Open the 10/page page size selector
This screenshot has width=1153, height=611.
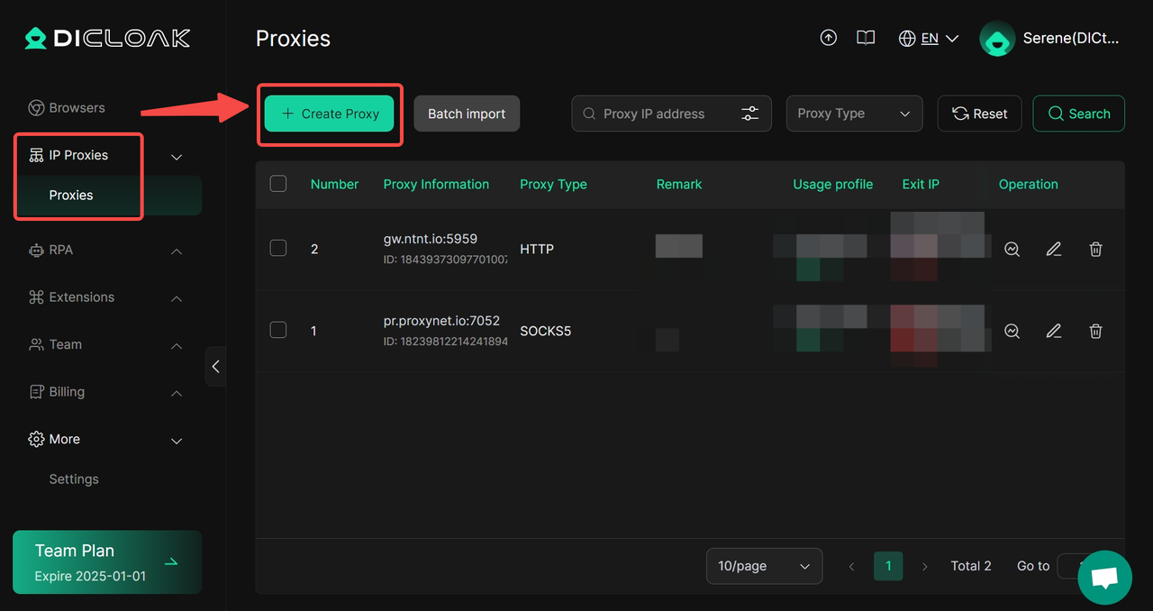click(x=764, y=566)
